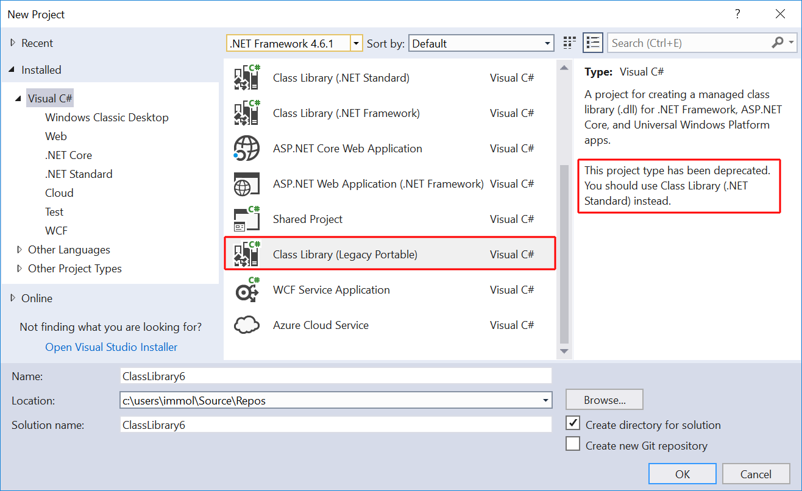
Task: Click the Class Library (.NET Standard) template icon
Action: tap(247, 77)
